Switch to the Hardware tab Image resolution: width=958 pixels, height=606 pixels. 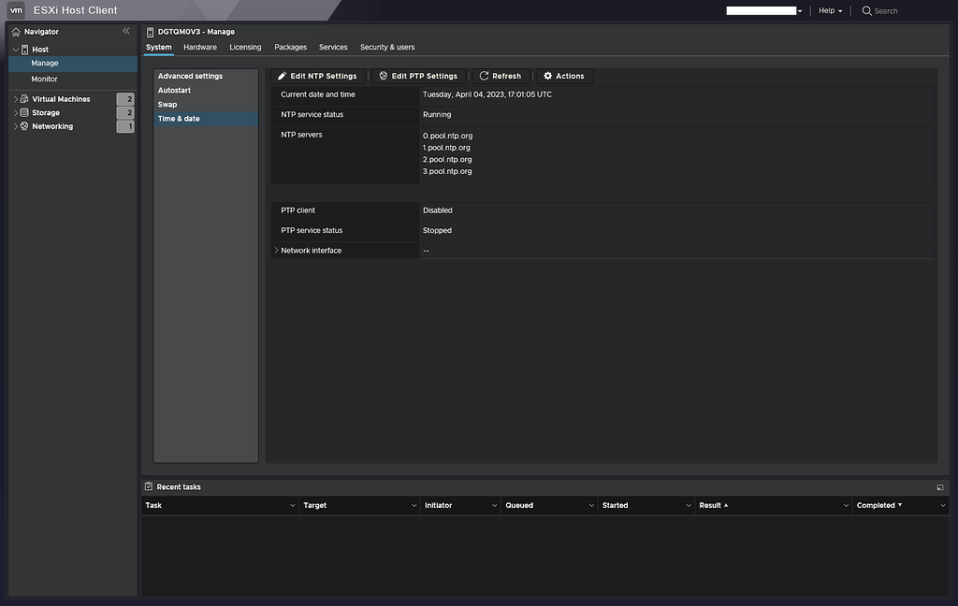[199, 47]
